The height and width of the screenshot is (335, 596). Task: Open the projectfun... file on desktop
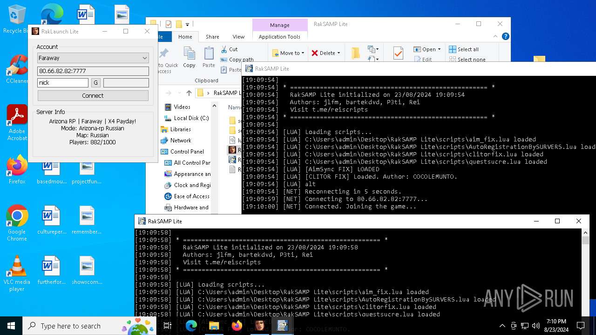[87, 172]
